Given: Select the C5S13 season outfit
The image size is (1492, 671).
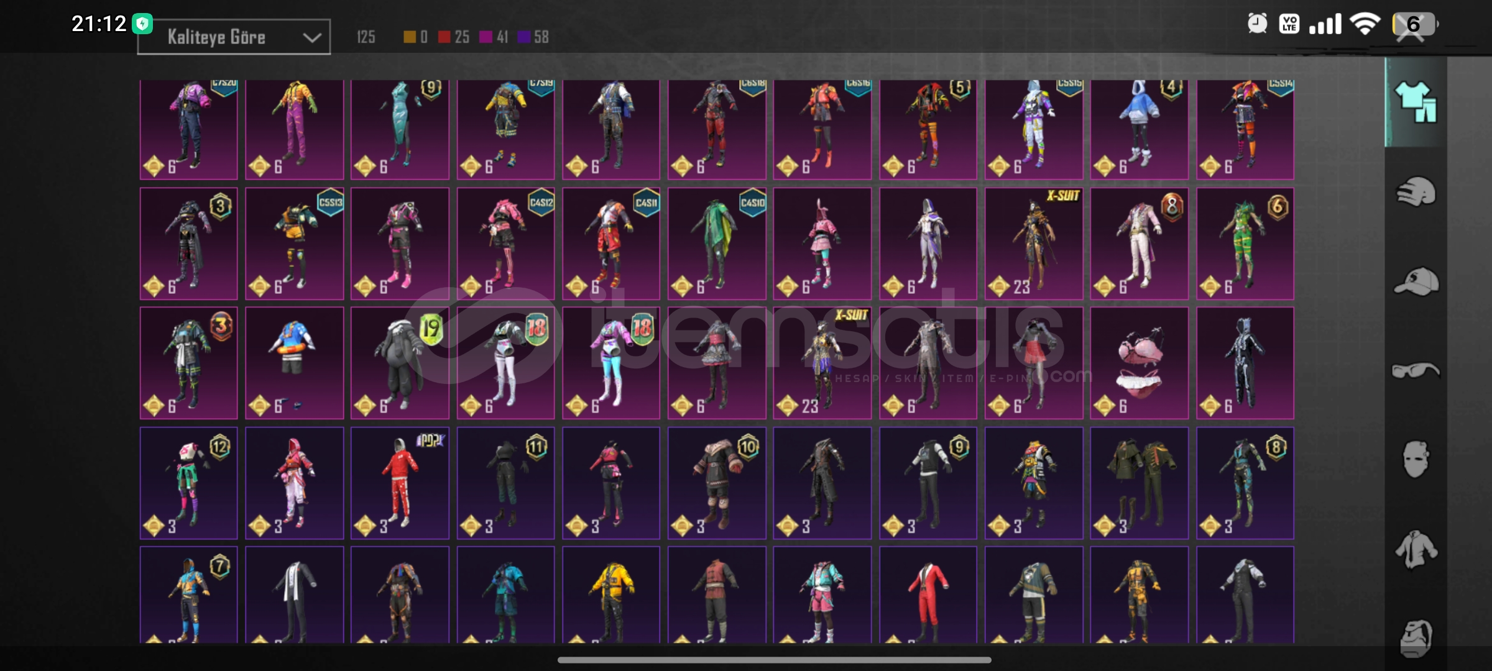Looking at the screenshot, I should (294, 244).
